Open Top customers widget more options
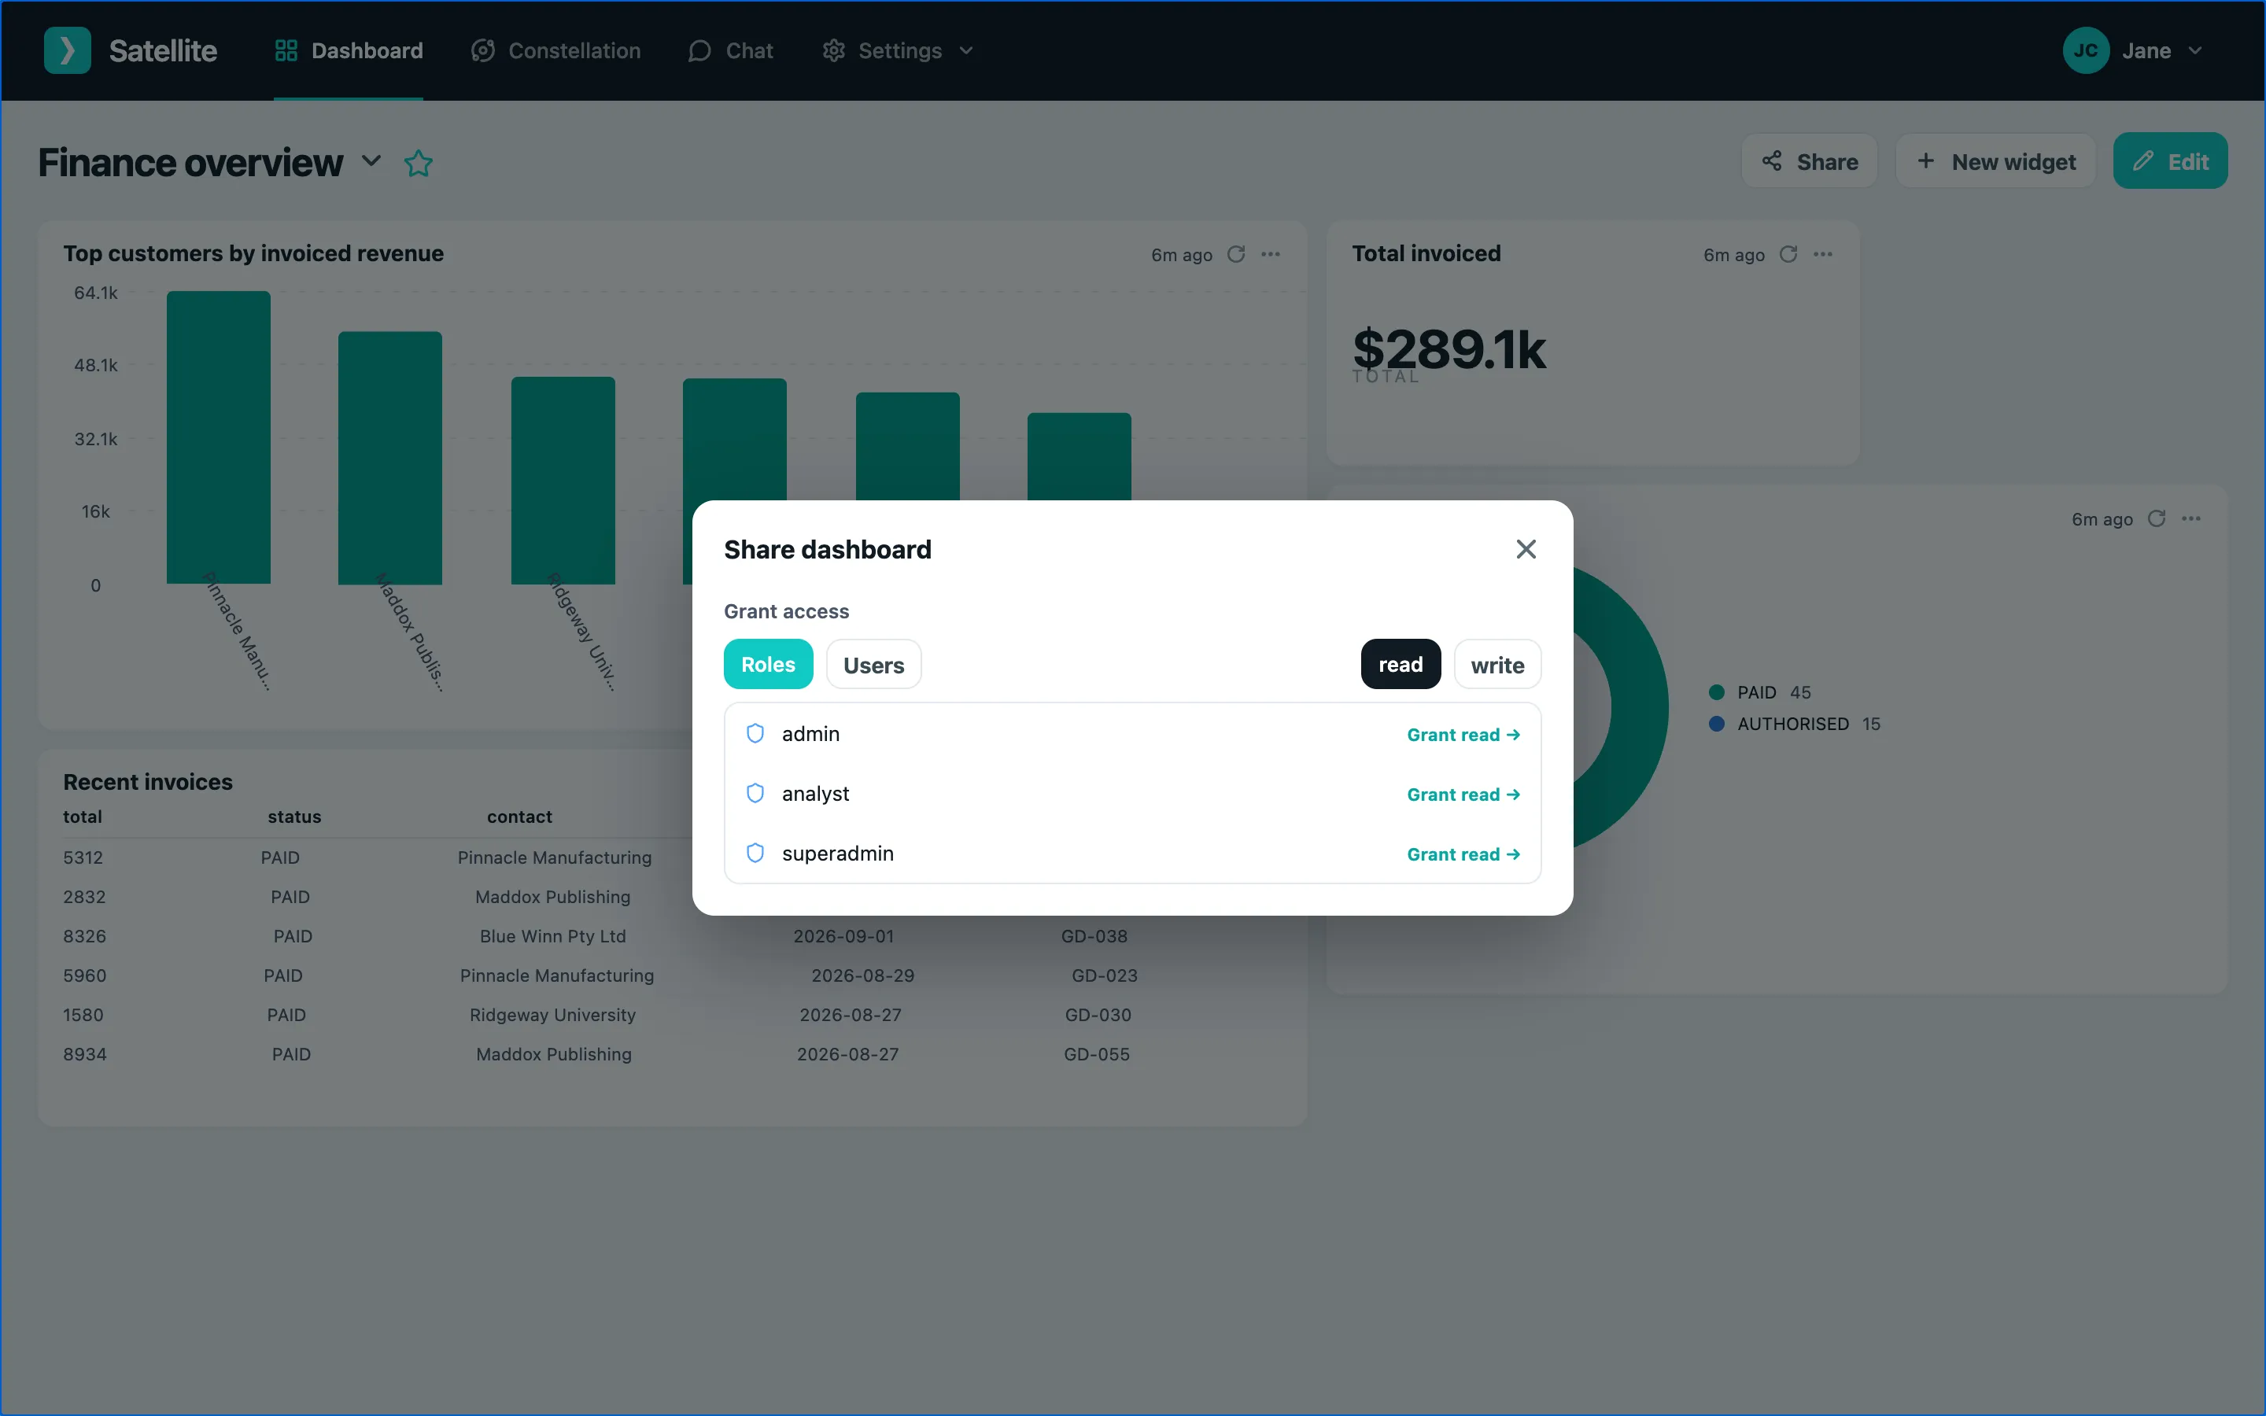 [x=1271, y=254]
